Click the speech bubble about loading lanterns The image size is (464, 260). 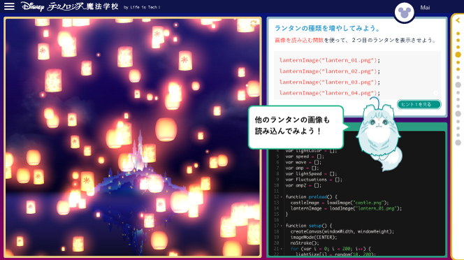296,127
